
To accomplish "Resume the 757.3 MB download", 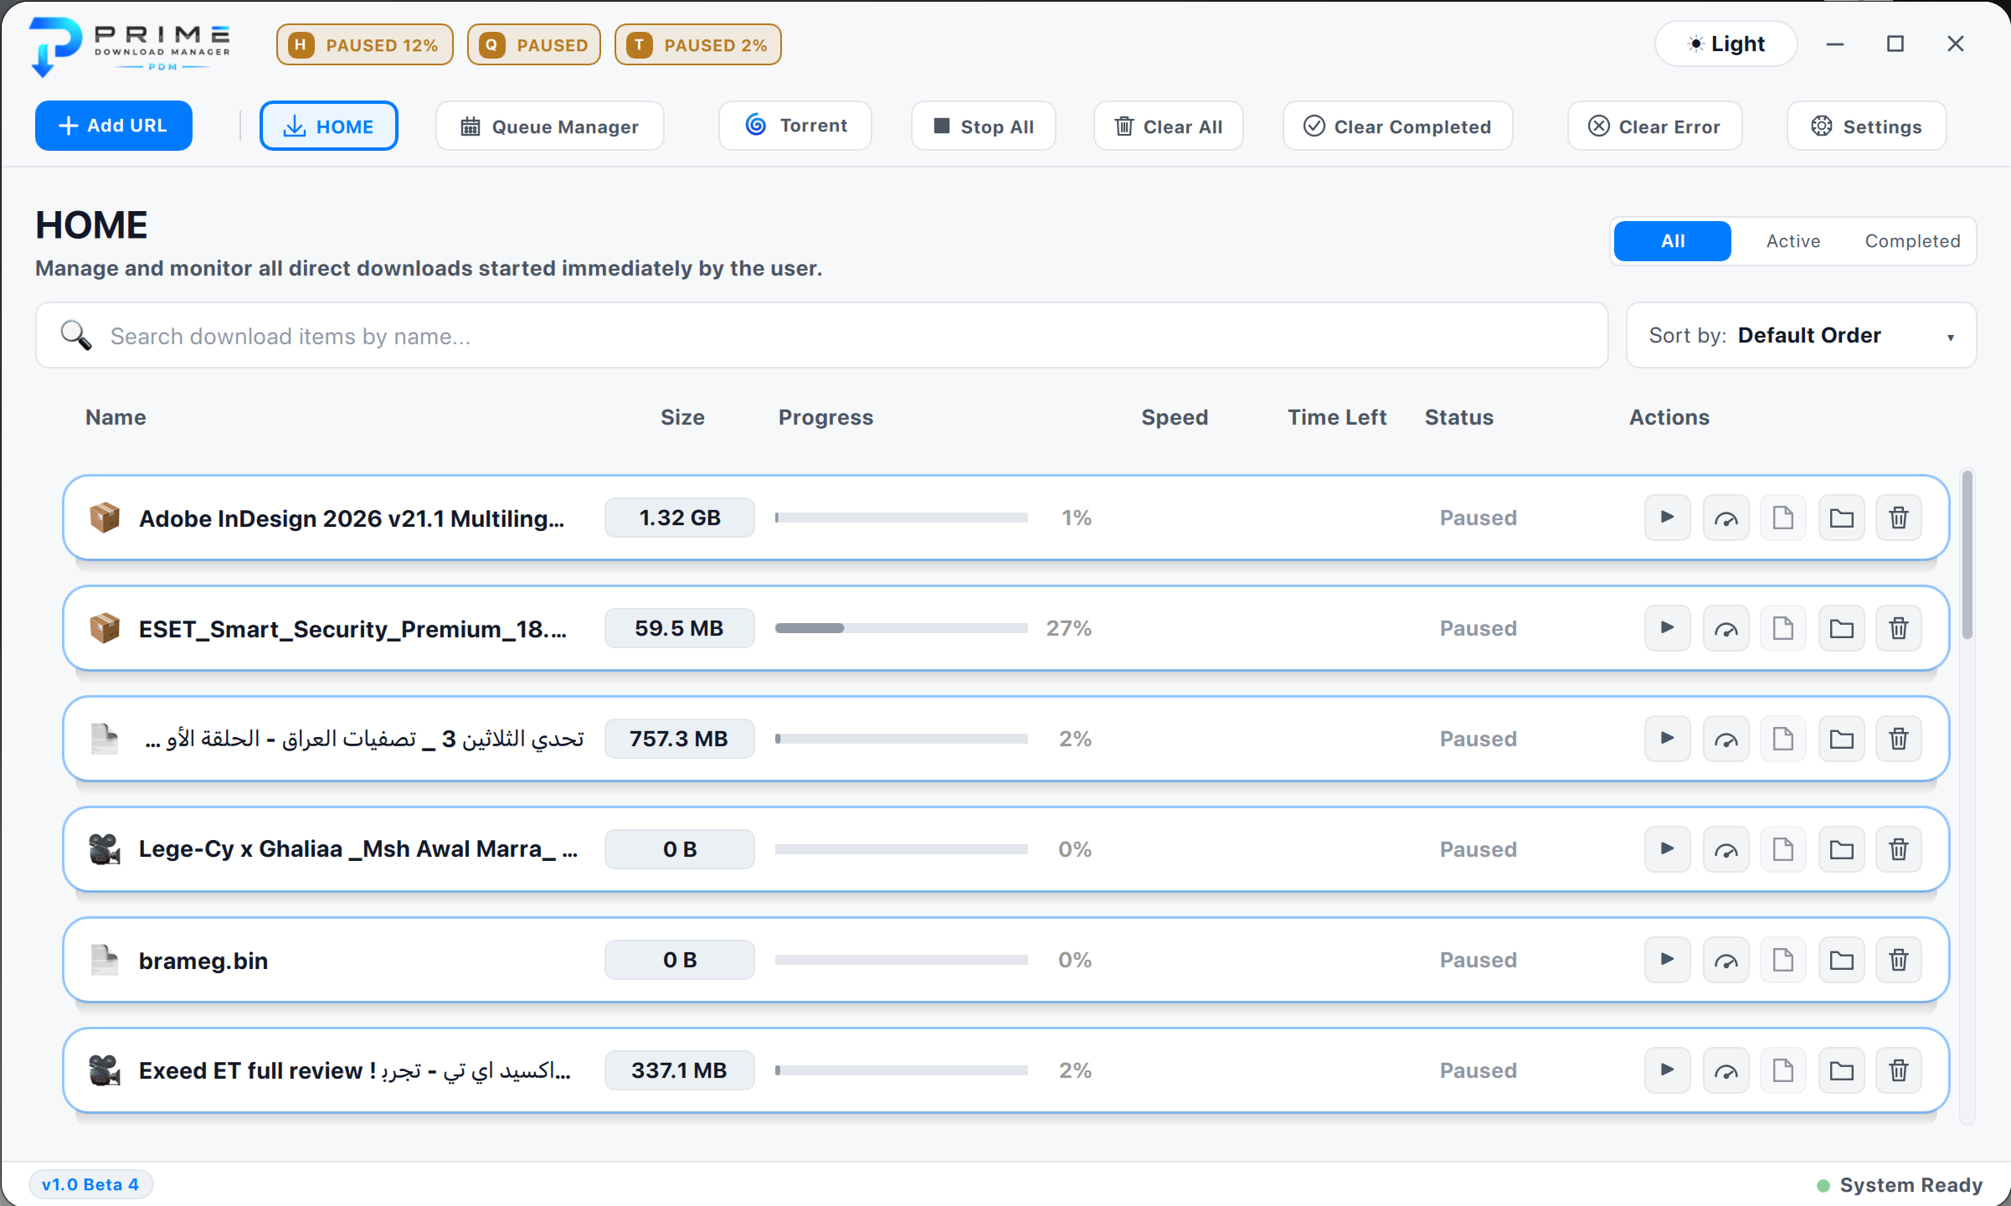I will pyautogui.click(x=1667, y=739).
